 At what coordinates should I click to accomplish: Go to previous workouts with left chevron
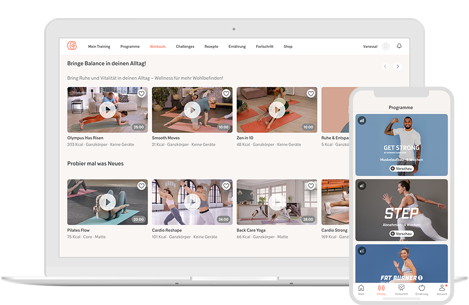click(x=385, y=67)
